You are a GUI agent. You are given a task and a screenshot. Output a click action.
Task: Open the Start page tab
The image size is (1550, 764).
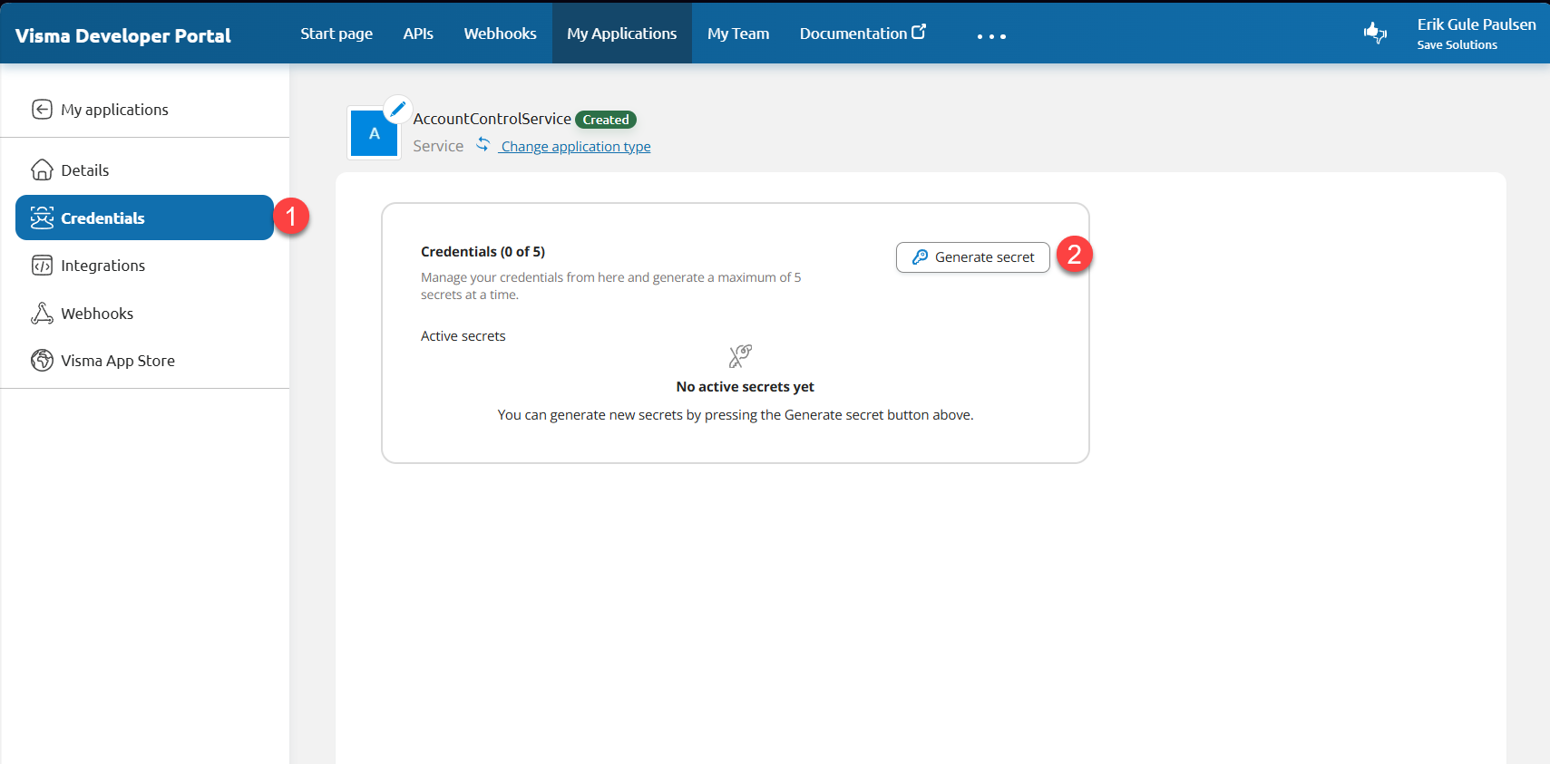[x=336, y=34]
